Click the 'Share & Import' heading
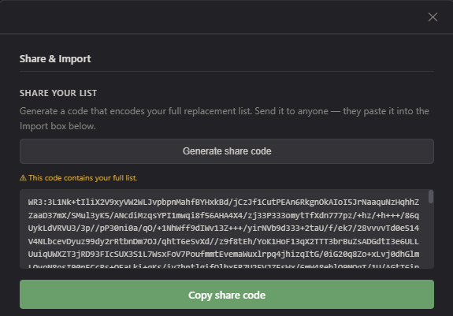This screenshot has height=316, width=453. pos(55,58)
